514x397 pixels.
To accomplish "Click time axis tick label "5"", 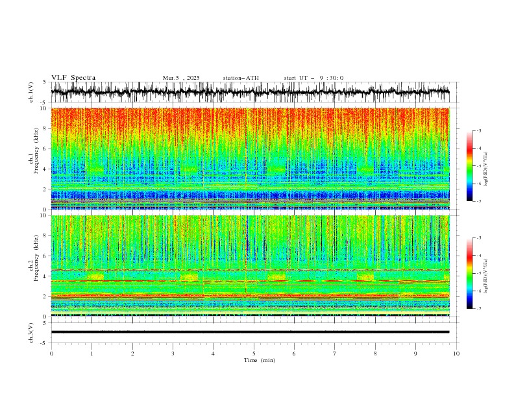I will pos(254,354).
